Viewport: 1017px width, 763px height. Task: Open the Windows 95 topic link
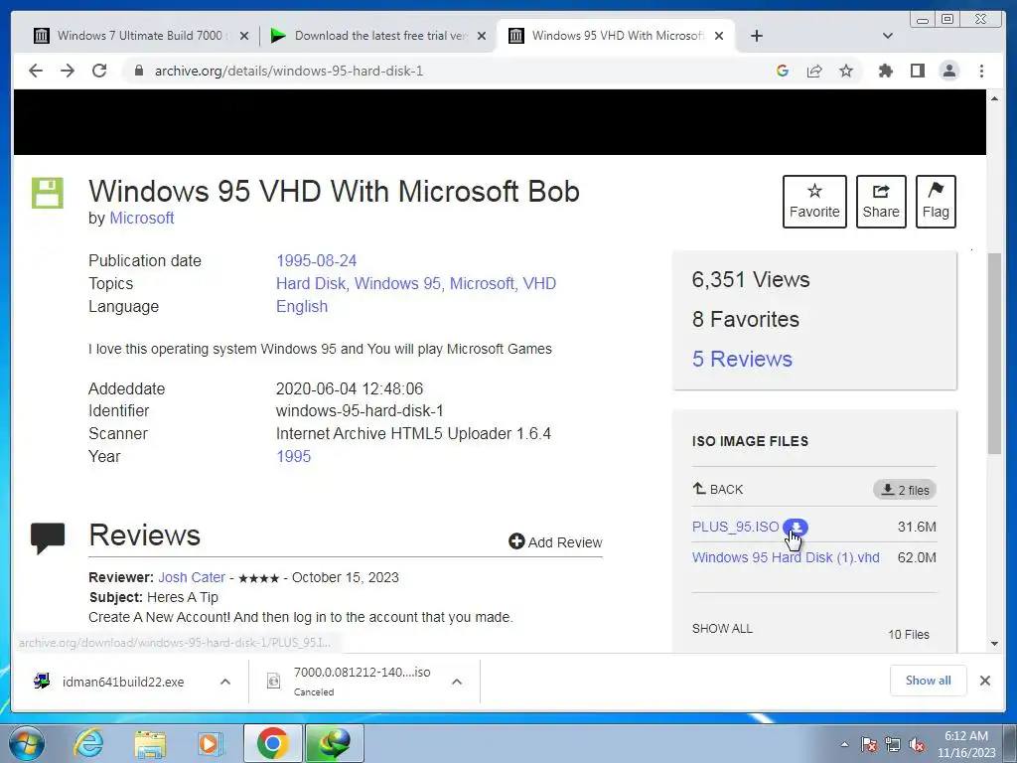tap(399, 283)
